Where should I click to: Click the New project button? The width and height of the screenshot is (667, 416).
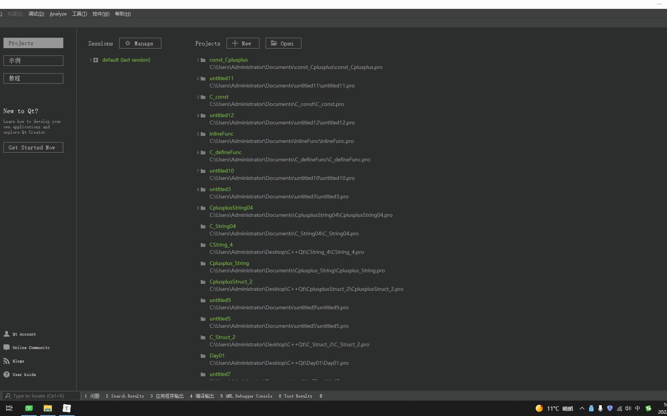(243, 43)
